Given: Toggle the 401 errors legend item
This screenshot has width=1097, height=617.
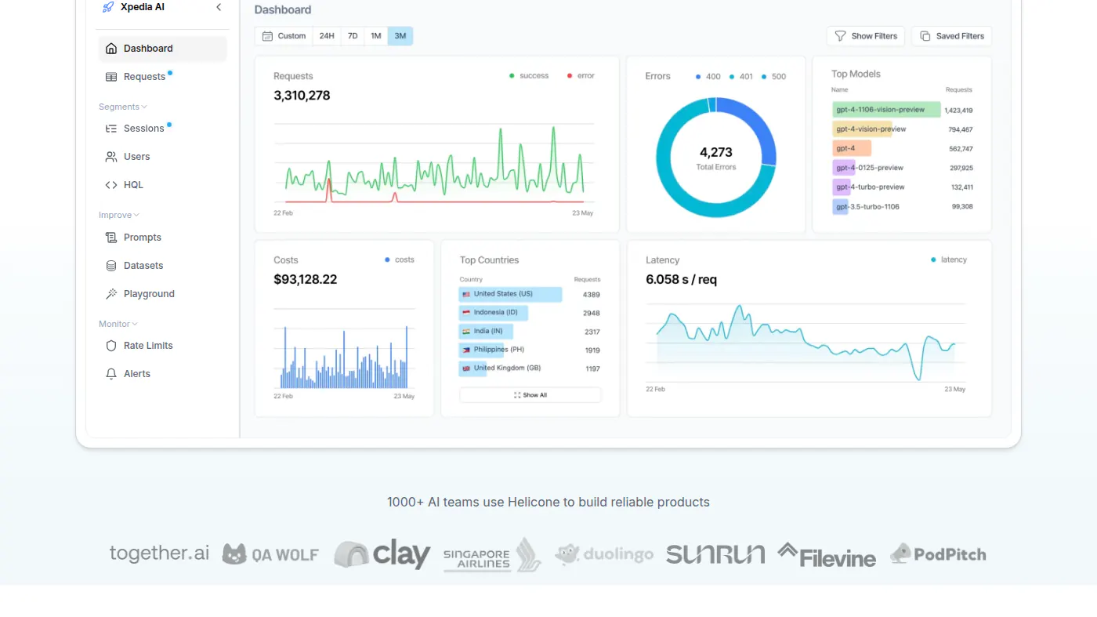Looking at the screenshot, I should pos(741,77).
